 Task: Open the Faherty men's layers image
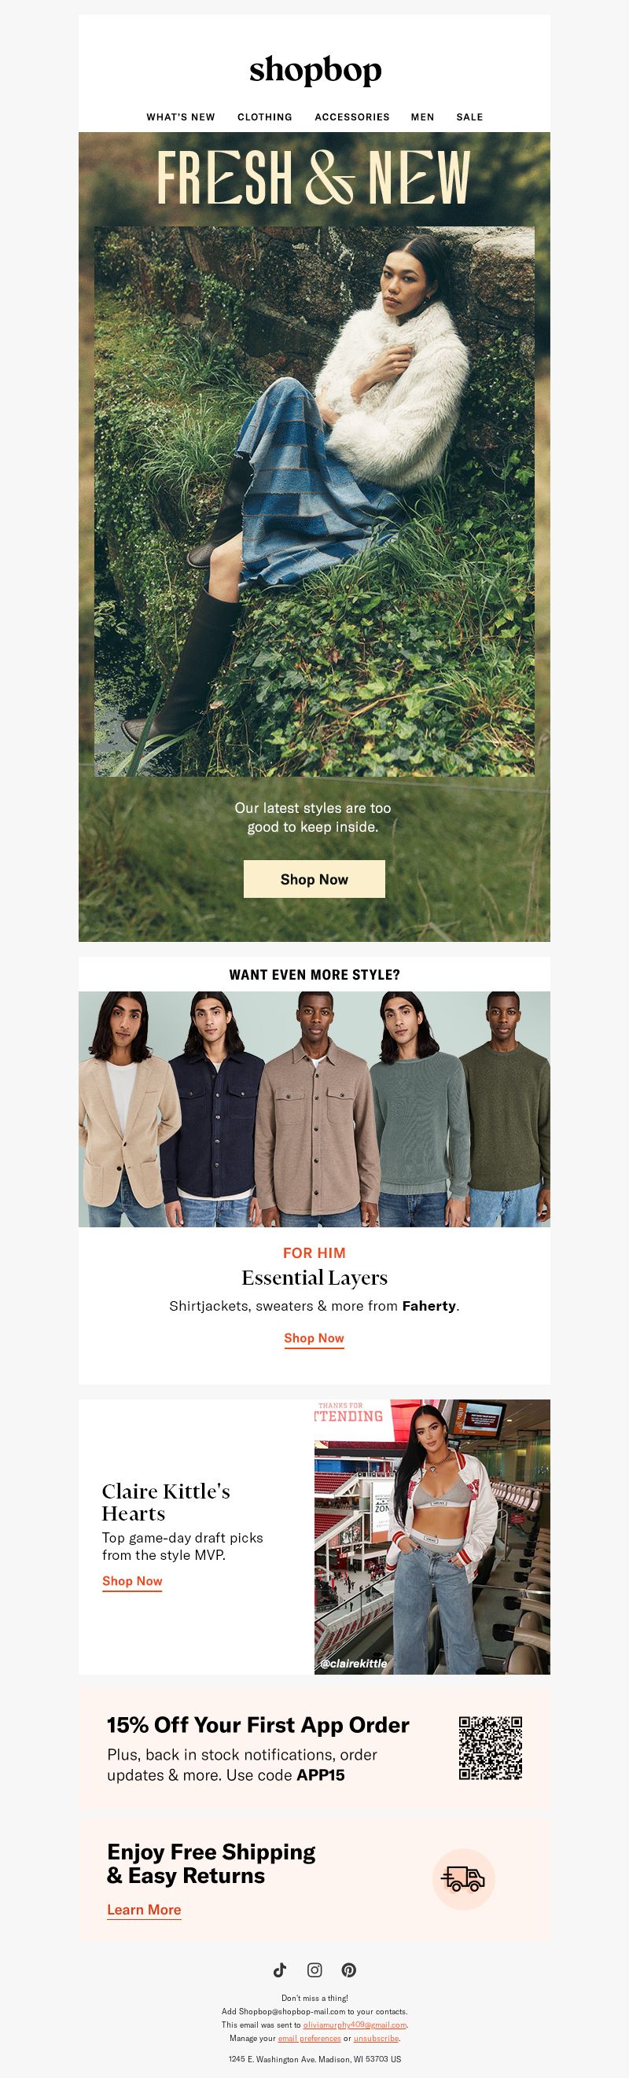point(314,1109)
